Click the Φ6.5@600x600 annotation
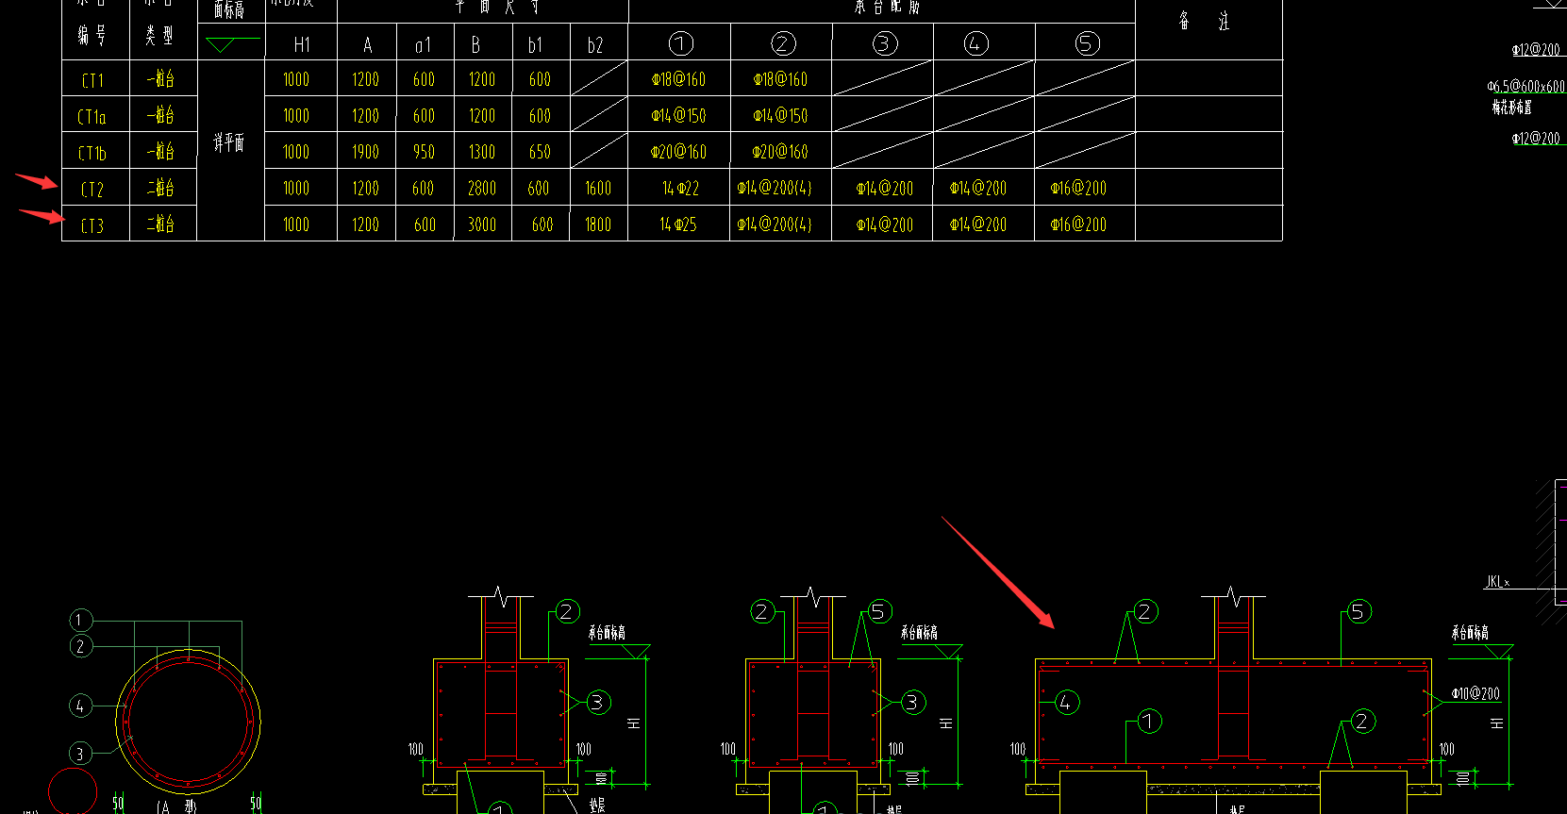 1526,87
